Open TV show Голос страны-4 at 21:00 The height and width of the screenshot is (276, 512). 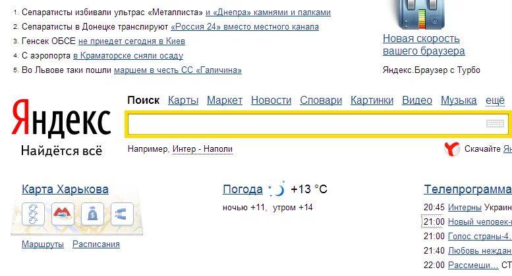[480, 237]
